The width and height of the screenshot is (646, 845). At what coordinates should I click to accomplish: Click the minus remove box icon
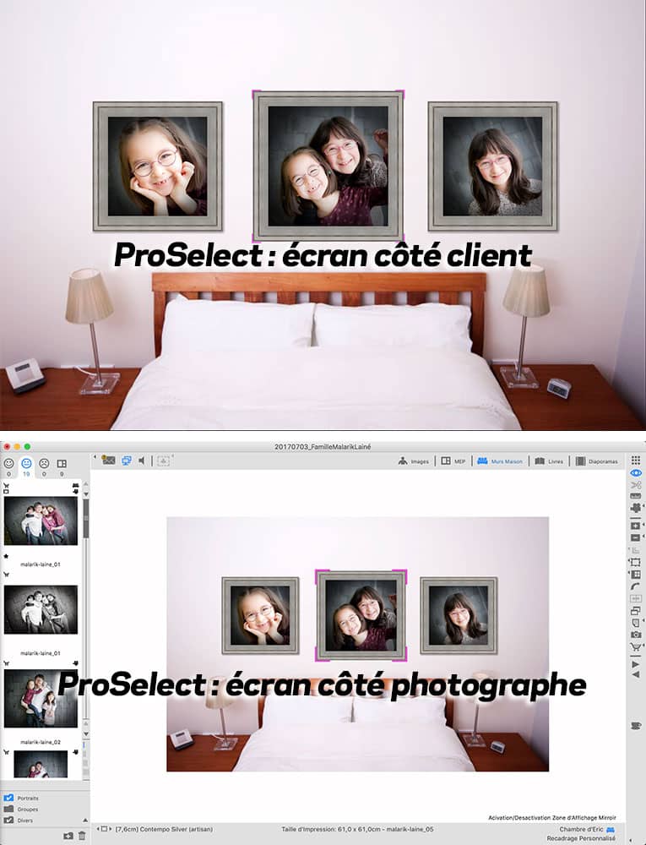[x=636, y=537]
